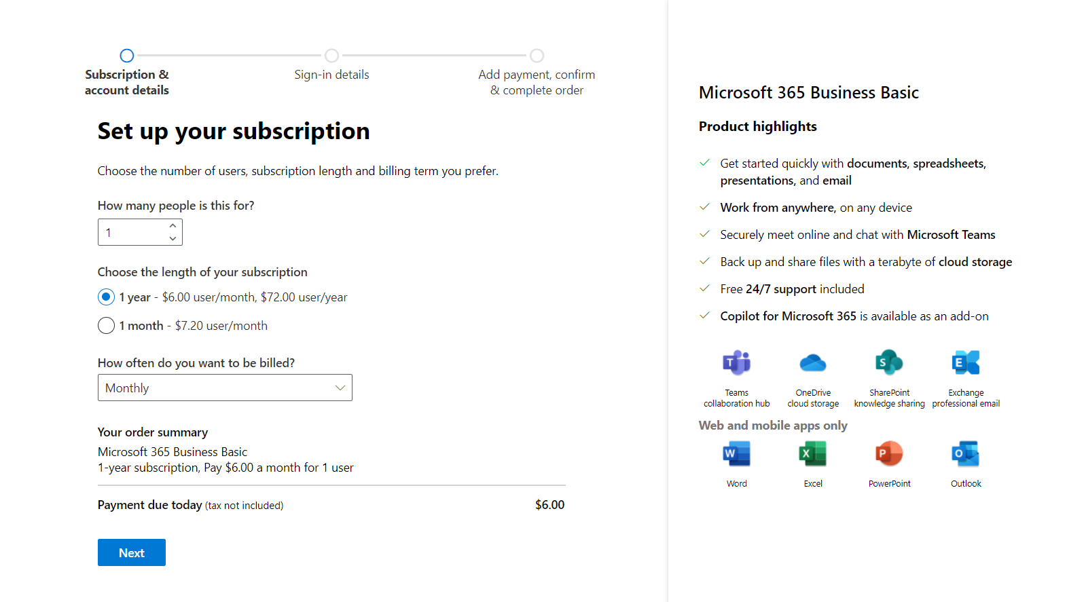Click the Free 24/7 support included line

click(792, 289)
